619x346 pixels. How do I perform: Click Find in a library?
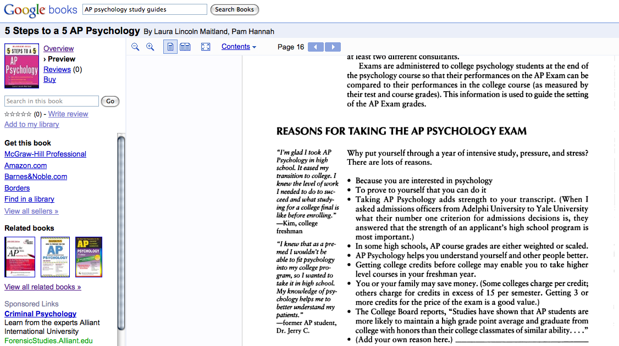29,199
